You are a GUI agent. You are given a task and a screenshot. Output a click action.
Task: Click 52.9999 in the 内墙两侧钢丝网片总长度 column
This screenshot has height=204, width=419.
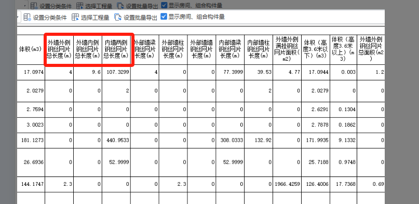pos(116,162)
